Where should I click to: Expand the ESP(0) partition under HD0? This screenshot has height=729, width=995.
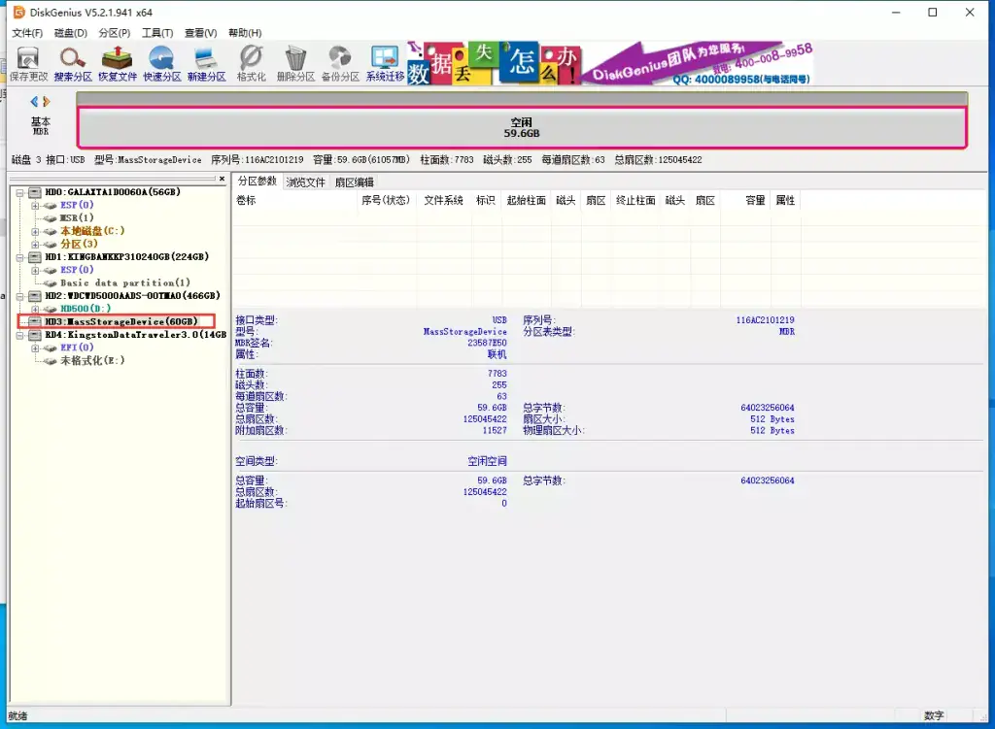(36, 206)
